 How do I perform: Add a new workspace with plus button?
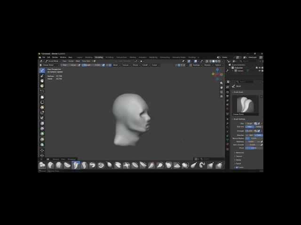(x=198, y=57)
